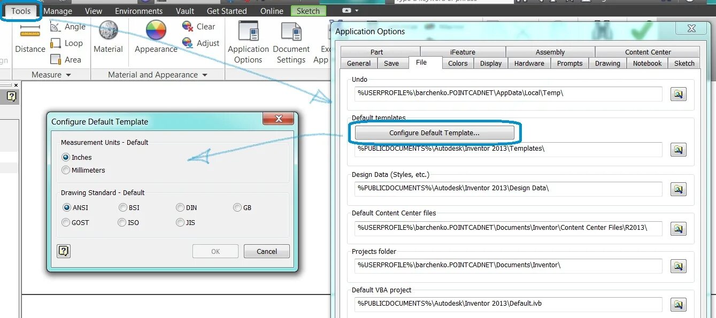This screenshot has height=318, width=716.
Task: Click the Undo path input field
Action: [509, 94]
